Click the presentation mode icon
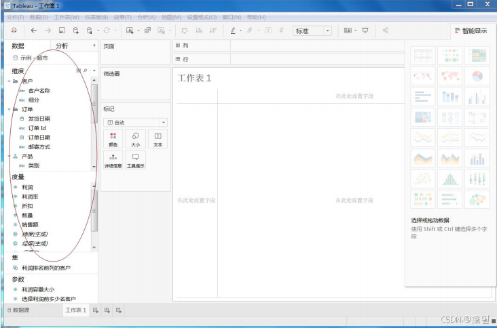This screenshot has width=497, height=328. (x=365, y=30)
